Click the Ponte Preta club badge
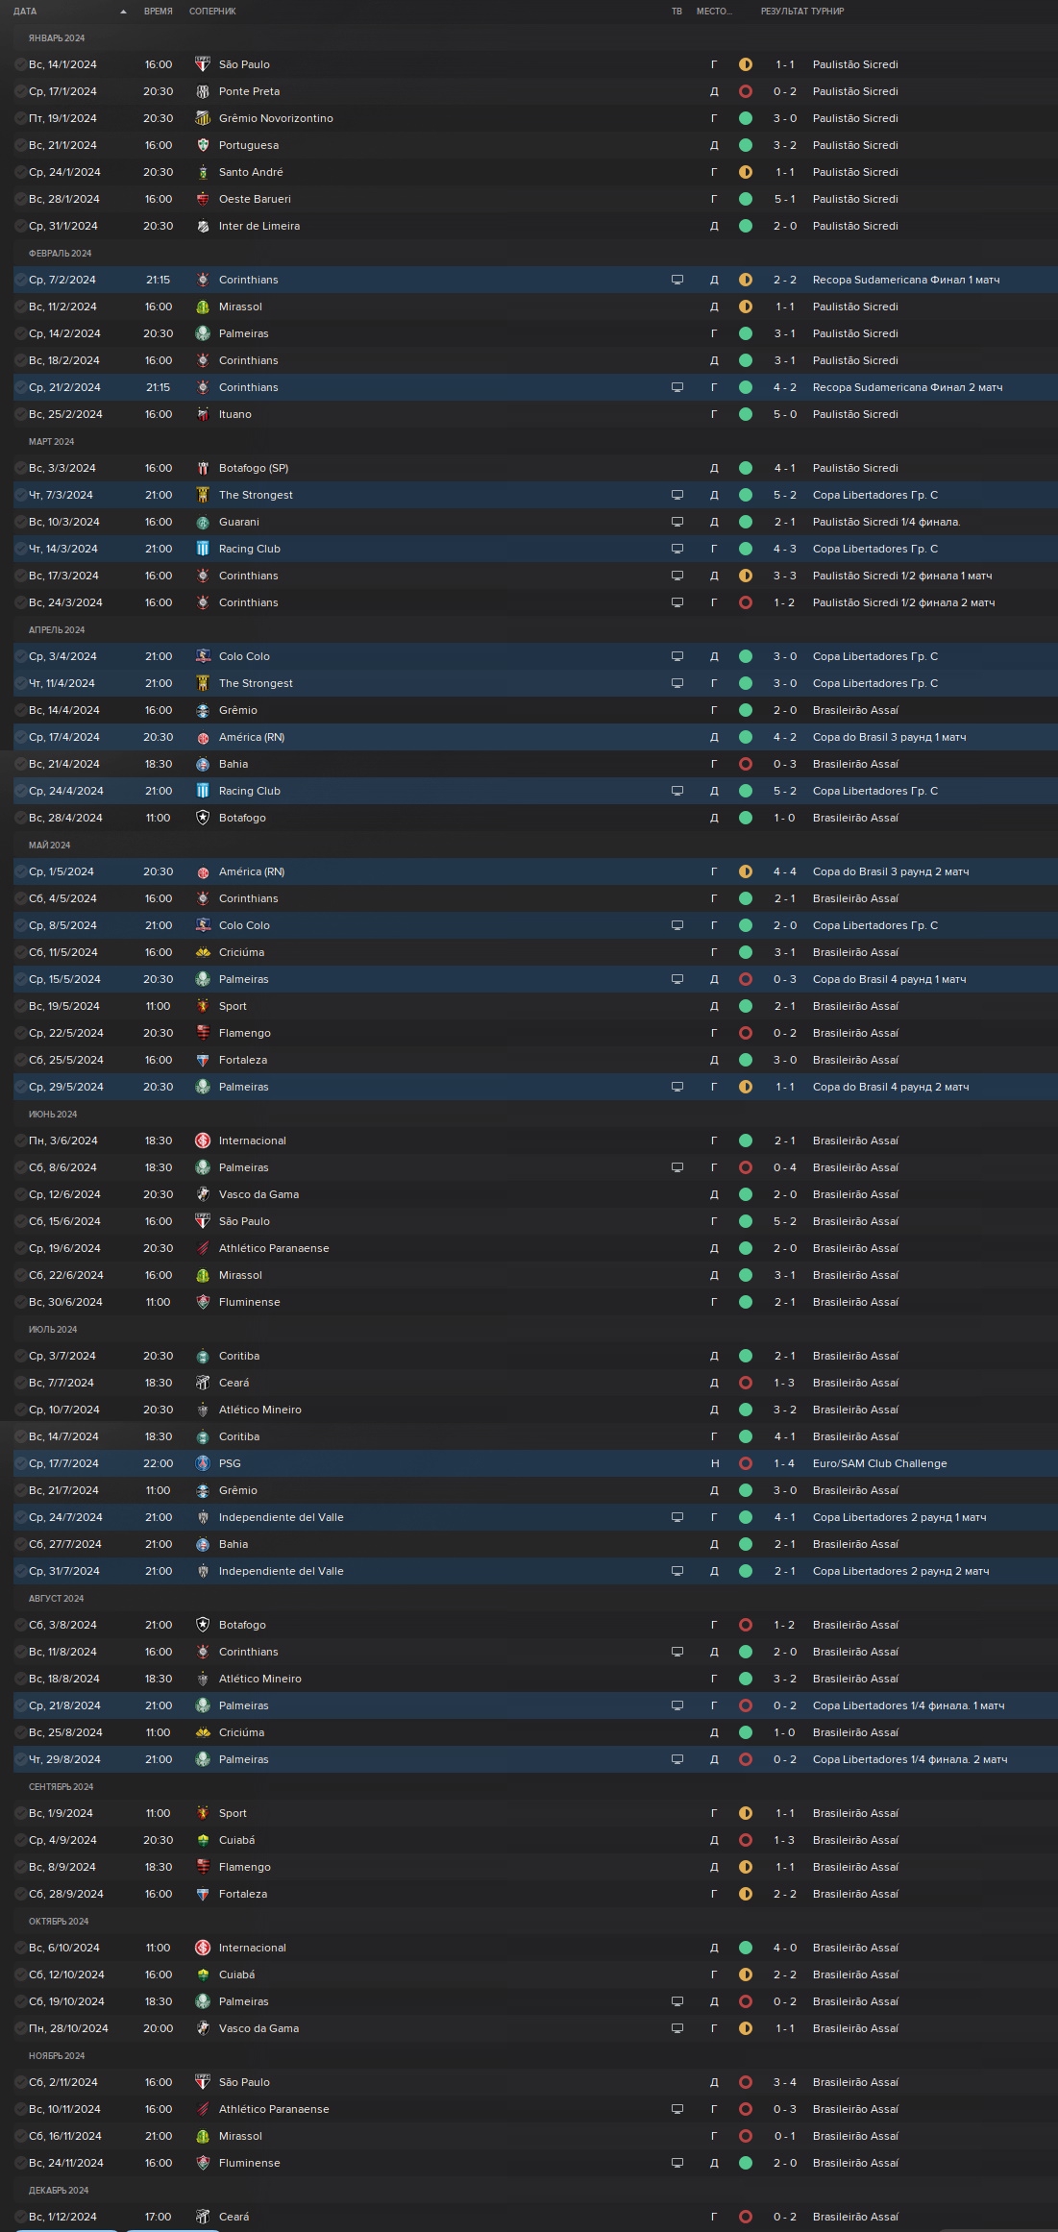 [203, 91]
